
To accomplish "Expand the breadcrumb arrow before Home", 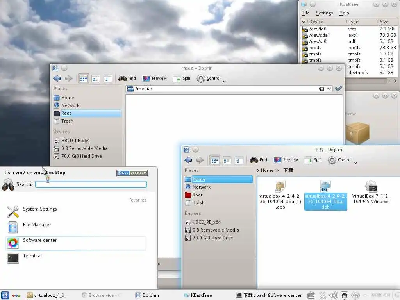I will (258, 170).
